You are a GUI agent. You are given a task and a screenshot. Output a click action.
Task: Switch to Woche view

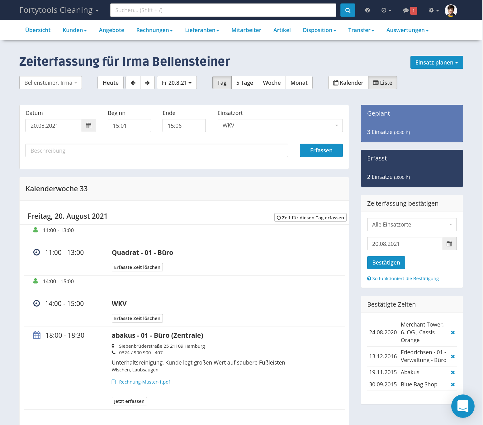[272, 83]
